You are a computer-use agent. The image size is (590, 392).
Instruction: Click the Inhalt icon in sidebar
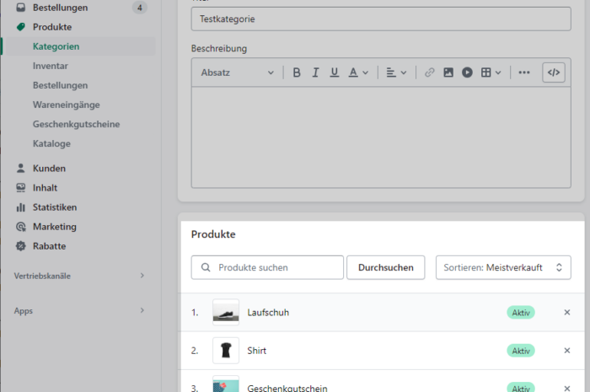21,188
